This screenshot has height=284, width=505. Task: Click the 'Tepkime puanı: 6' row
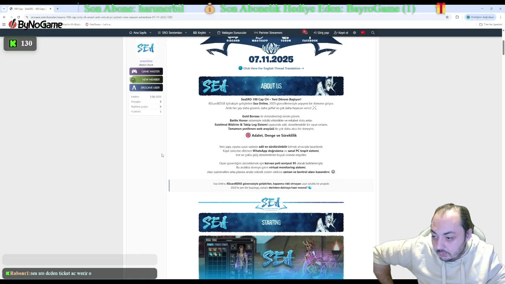(146, 106)
